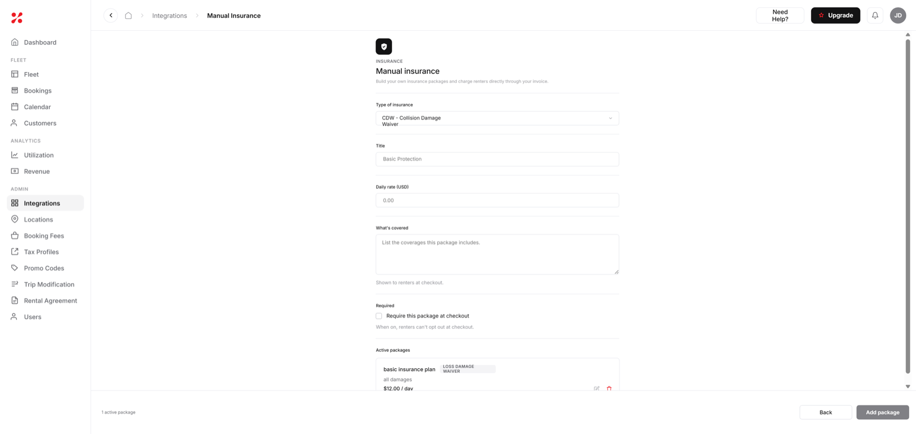
Task: Click the $12.00 / day rate text
Action: click(398, 388)
